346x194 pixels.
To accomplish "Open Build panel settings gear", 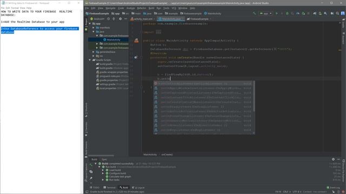I will (x=333, y=160).
